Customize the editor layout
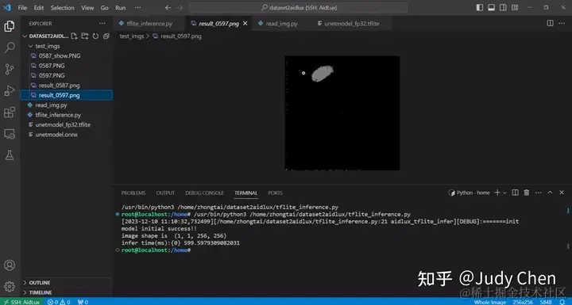The width and height of the screenshot is (572, 305). [x=515, y=7]
